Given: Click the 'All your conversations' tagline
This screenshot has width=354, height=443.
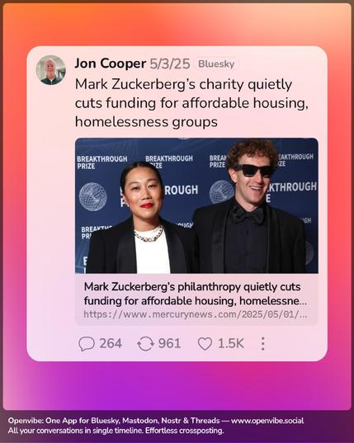Looking at the screenshot, I should tap(76, 431).
